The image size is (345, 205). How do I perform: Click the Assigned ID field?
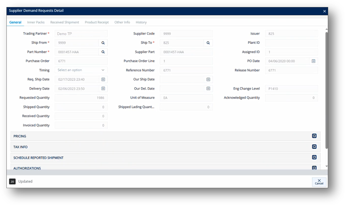pos(291,52)
